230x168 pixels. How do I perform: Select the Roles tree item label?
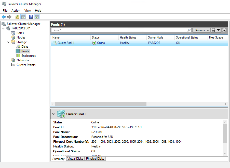click(x=20, y=33)
